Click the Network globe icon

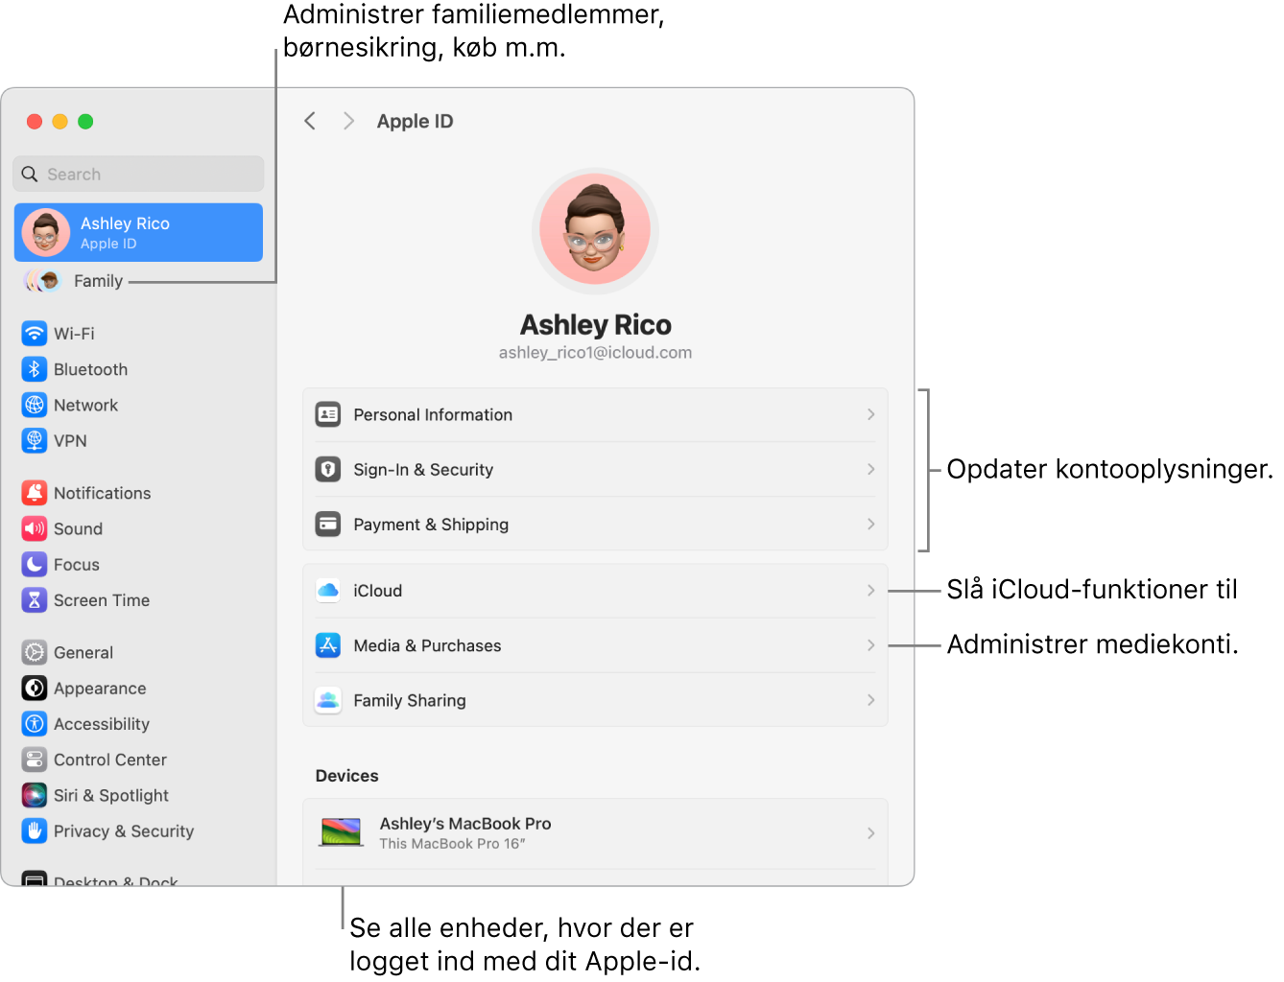[x=35, y=405]
